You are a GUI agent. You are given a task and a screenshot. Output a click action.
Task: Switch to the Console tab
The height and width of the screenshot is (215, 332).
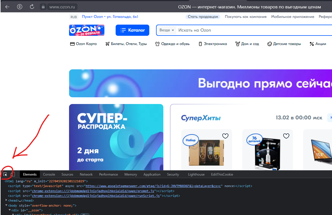pos(49,174)
